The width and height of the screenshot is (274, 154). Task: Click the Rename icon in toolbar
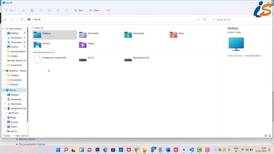pos(49,10)
